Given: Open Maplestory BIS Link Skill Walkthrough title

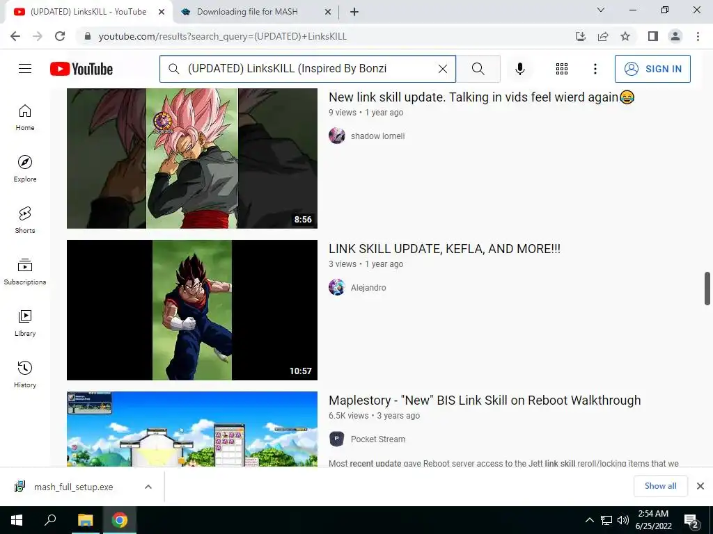Looking at the screenshot, I should click(485, 400).
